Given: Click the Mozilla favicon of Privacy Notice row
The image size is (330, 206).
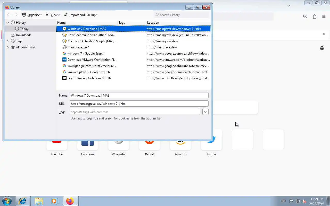Looking at the screenshot, I should tap(64, 78).
